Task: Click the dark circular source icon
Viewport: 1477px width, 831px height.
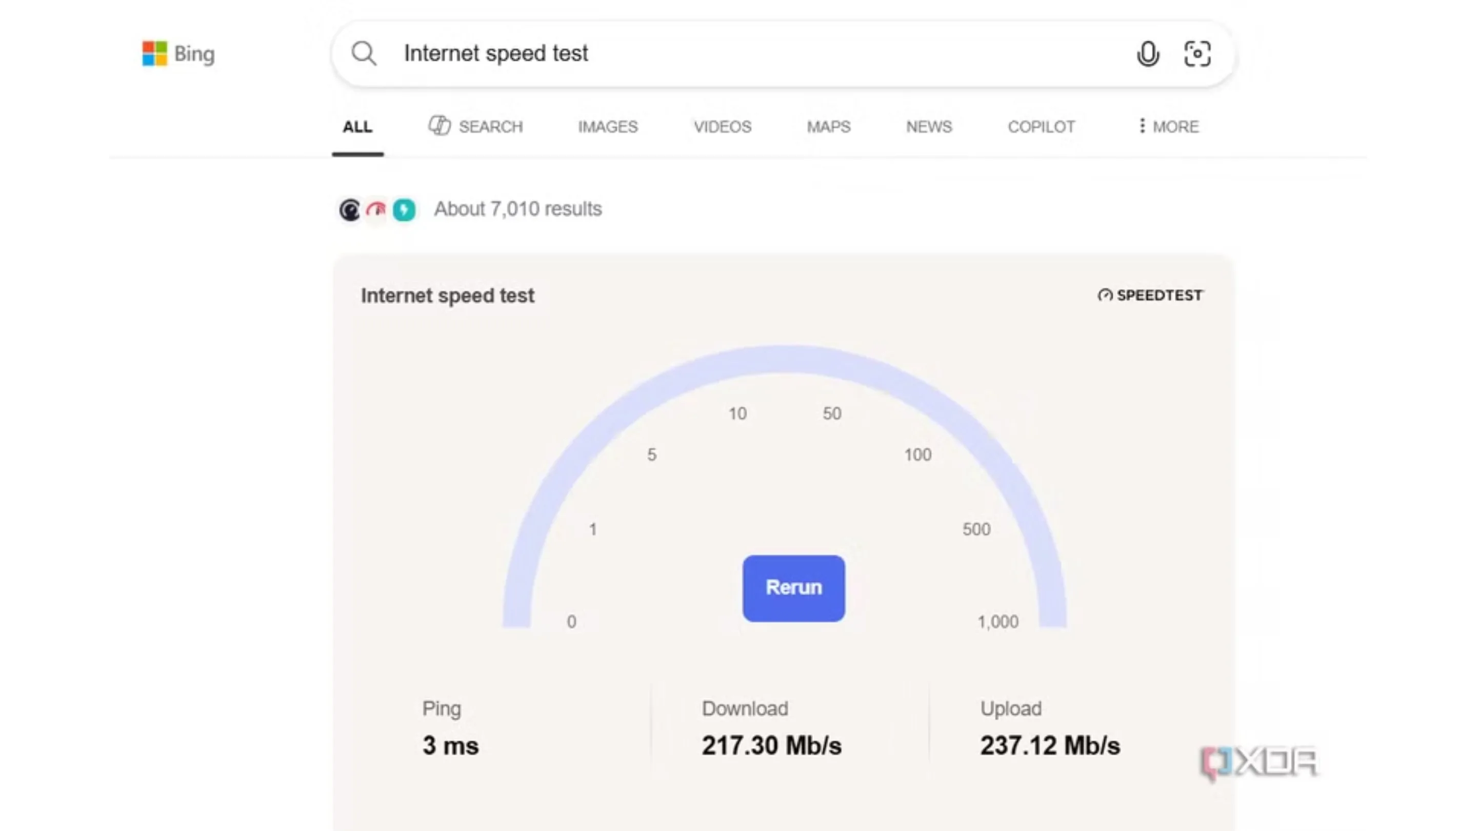Action: click(x=350, y=210)
